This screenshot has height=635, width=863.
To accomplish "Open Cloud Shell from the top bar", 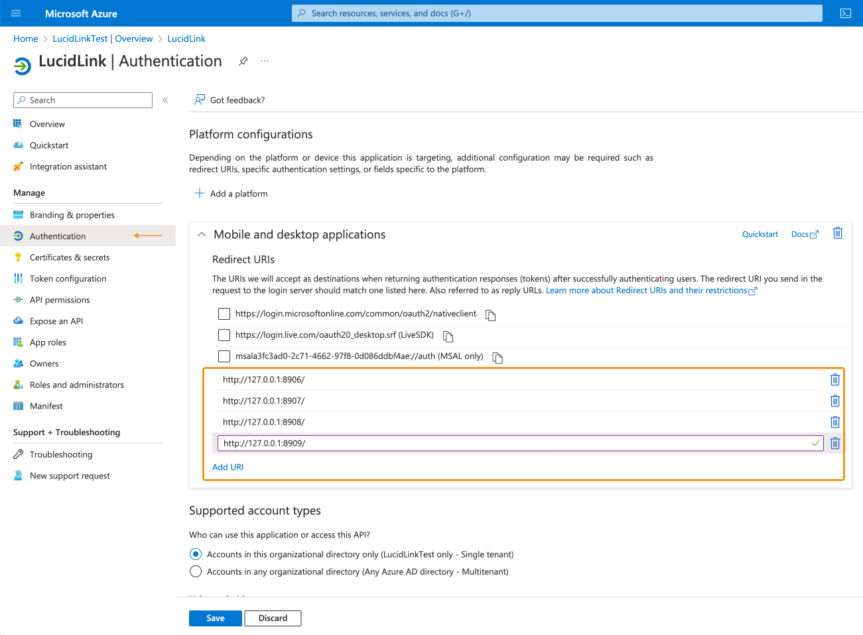I will (x=846, y=13).
